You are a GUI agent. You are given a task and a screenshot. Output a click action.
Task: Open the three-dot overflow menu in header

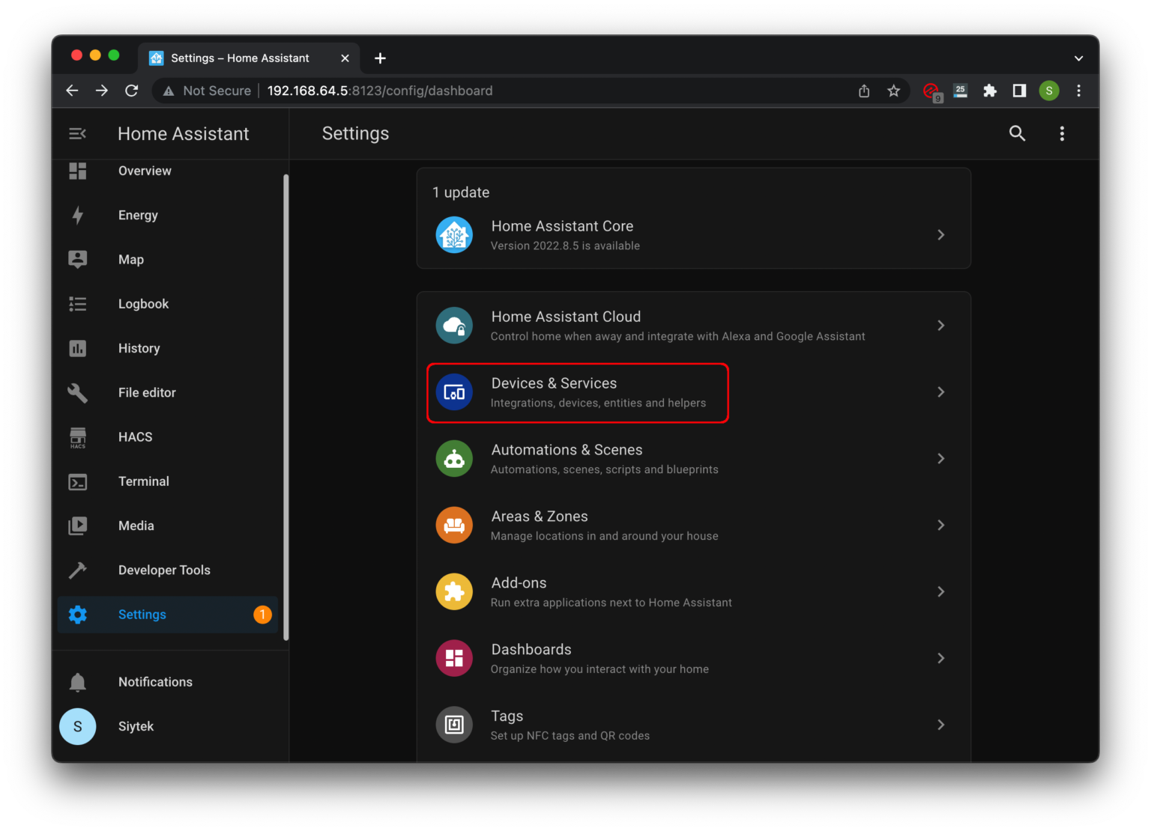point(1062,133)
